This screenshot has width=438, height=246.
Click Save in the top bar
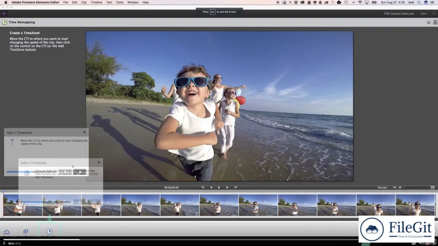click(424, 14)
